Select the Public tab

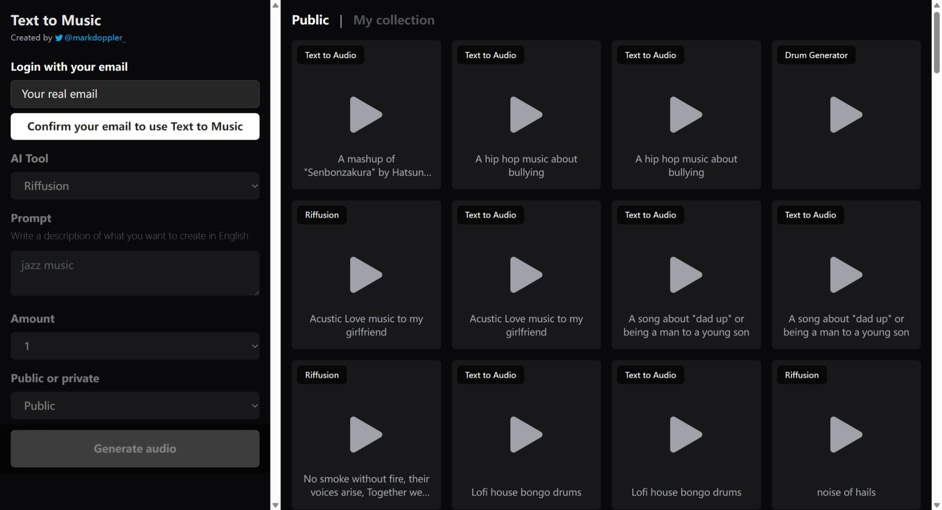310,20
